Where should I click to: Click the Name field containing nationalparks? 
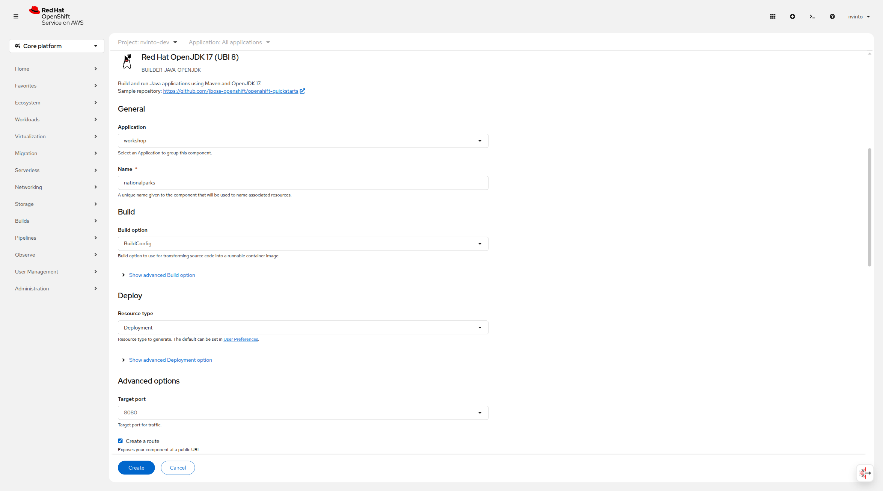[x=303, y=183]
